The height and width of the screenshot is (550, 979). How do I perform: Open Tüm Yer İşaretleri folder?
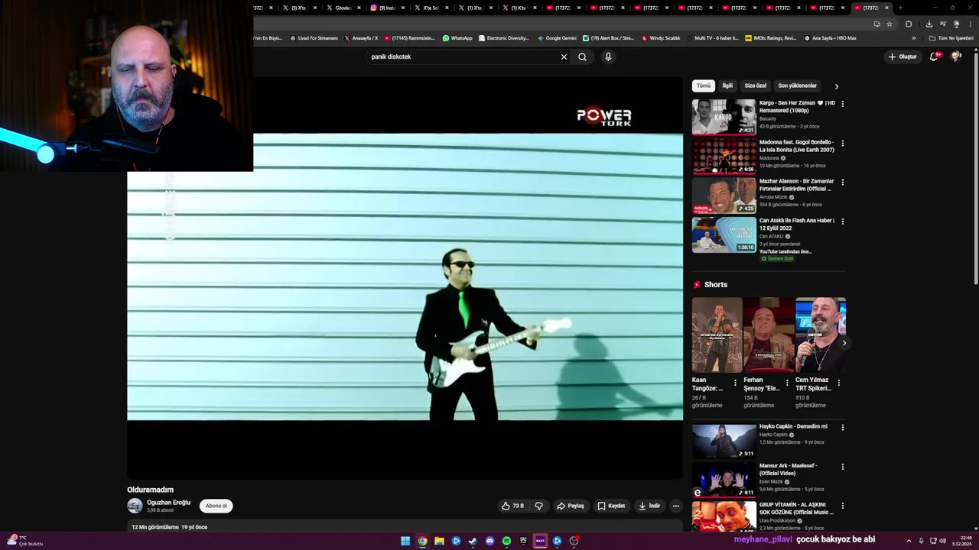(951, 38)
